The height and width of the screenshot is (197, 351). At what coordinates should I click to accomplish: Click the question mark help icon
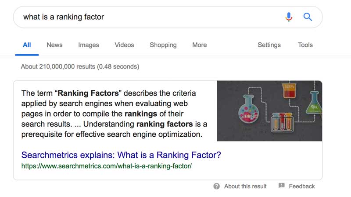click(217, 186)
